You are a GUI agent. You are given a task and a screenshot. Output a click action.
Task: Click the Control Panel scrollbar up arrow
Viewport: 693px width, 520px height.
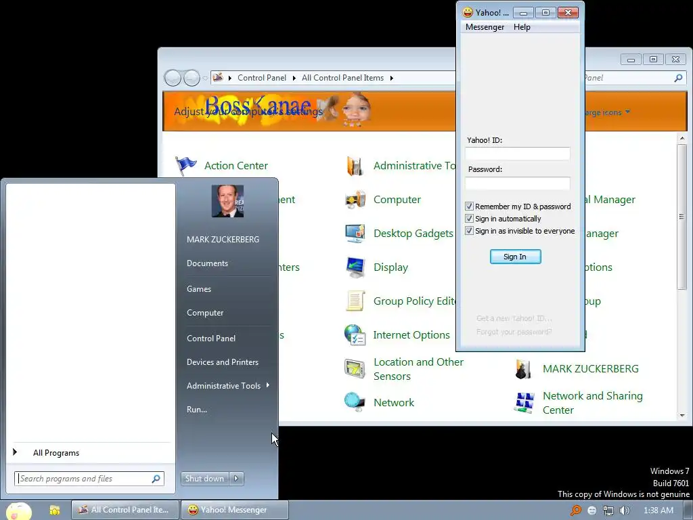(682, 139)
